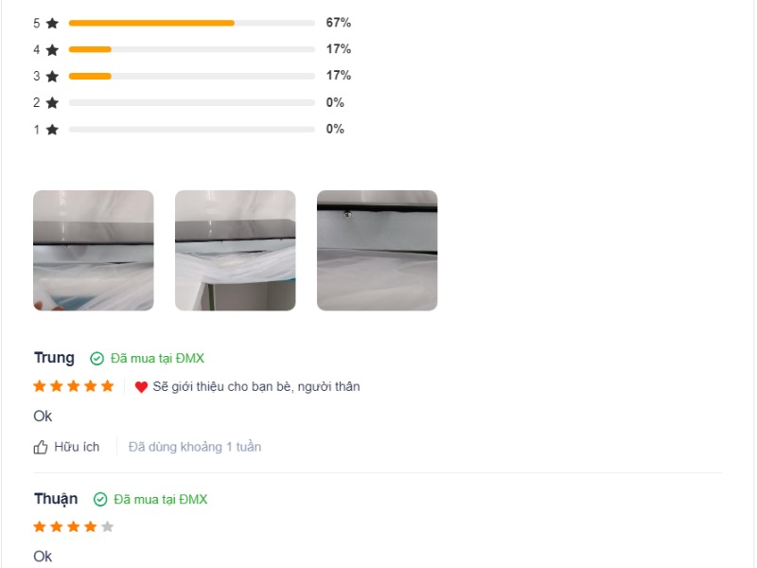Open the first customer review photo
This screenshot has height=568, width=757.
click(94, 250)
